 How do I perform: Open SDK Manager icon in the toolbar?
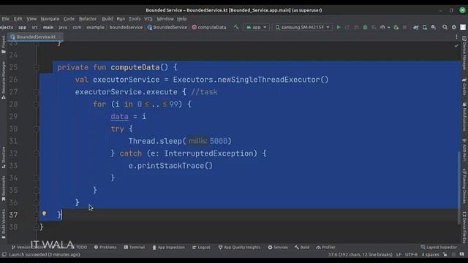(434, 28)
